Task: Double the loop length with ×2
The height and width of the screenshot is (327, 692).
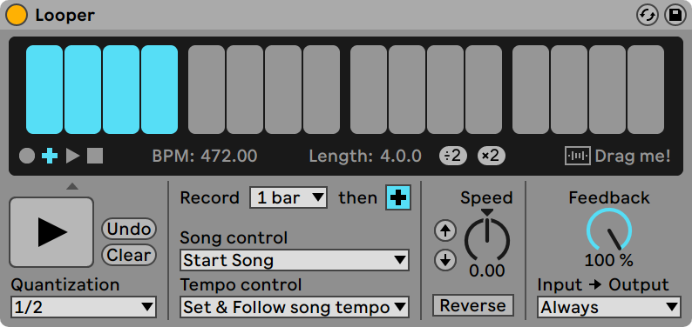Action: 492,156
